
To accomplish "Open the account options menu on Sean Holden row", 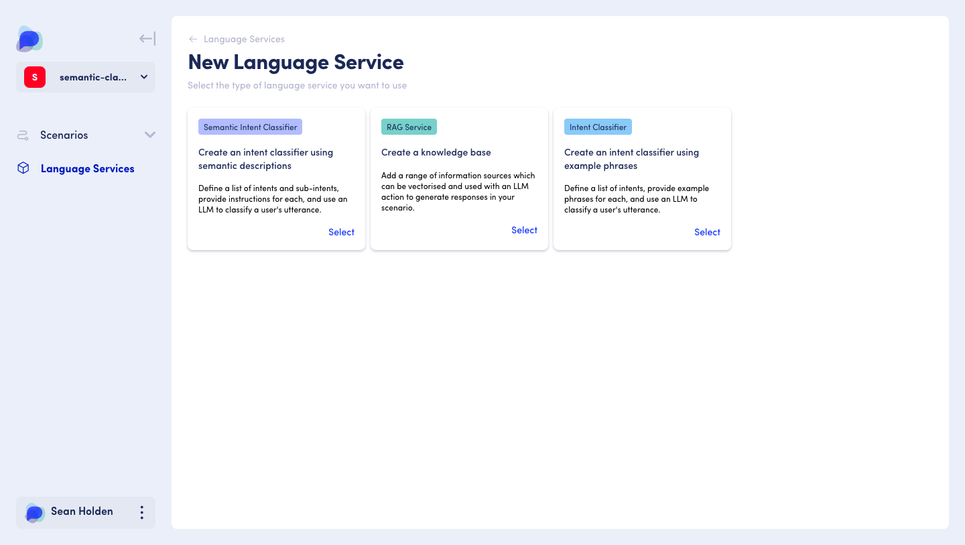I will 141,511.
